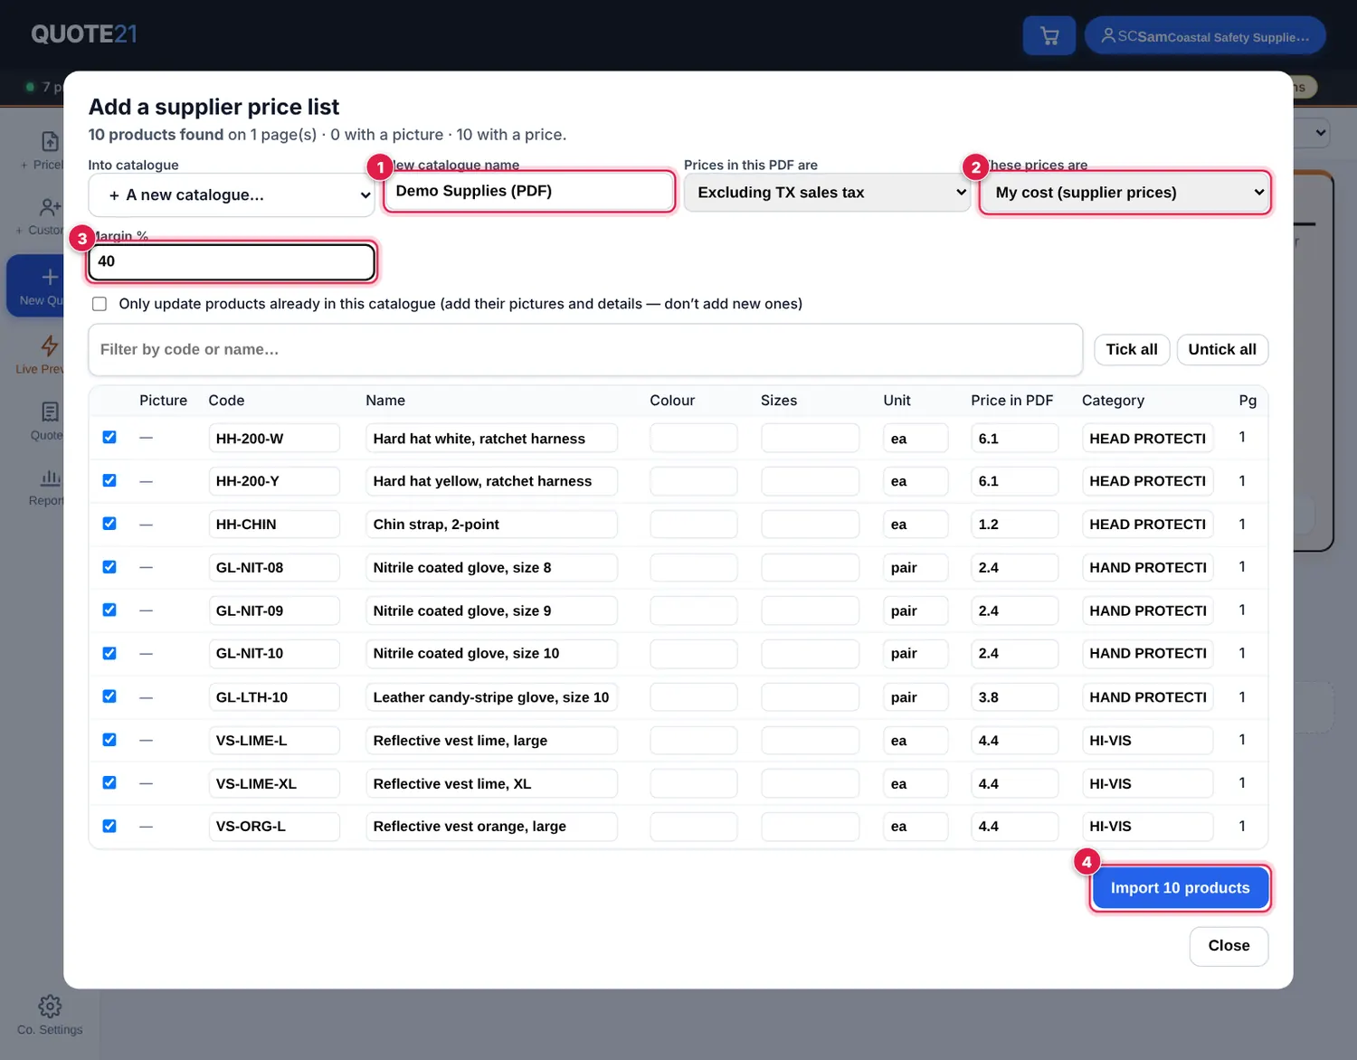Expand the Into catalogue dropdown
Screen dimensions: 1357x1060
point(232,195)
